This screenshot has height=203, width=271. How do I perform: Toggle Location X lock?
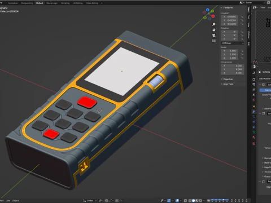click(x=242, y=17)
